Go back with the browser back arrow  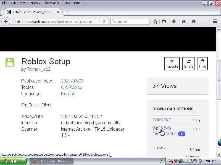pos(6,22)
